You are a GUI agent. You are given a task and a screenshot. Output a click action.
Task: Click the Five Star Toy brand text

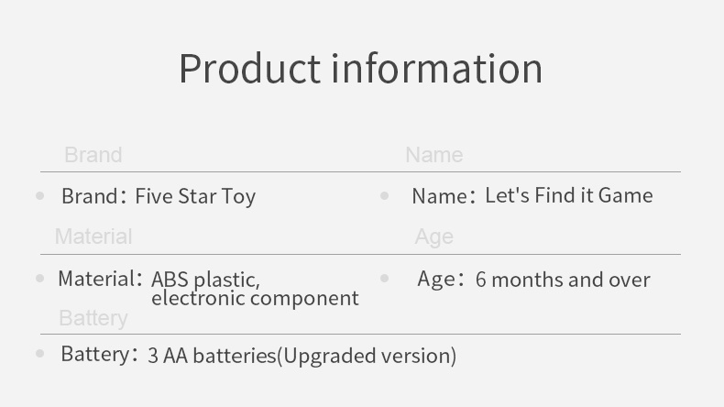[x=195, y=196]
